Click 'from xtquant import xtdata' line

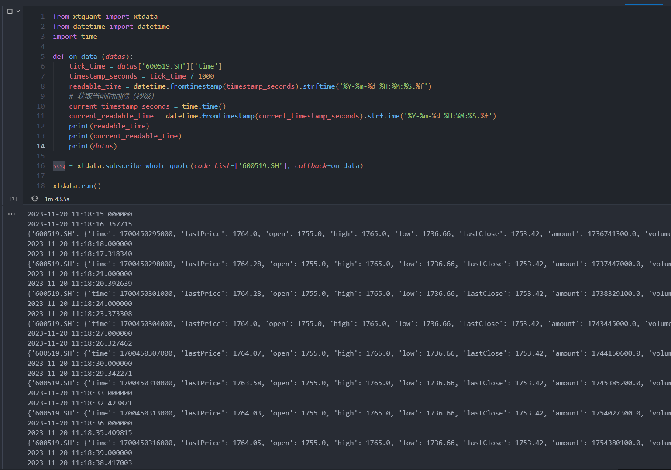pyautogui.click(x=105, y=17)
